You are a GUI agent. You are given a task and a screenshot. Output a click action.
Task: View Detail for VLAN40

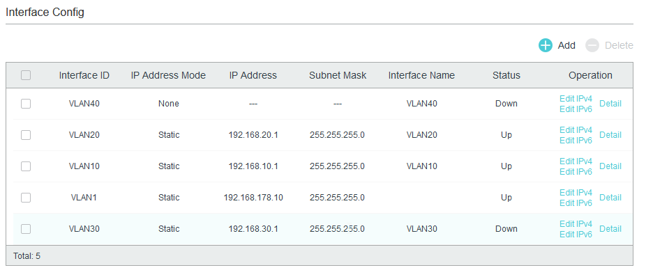[x=610, y=104]
